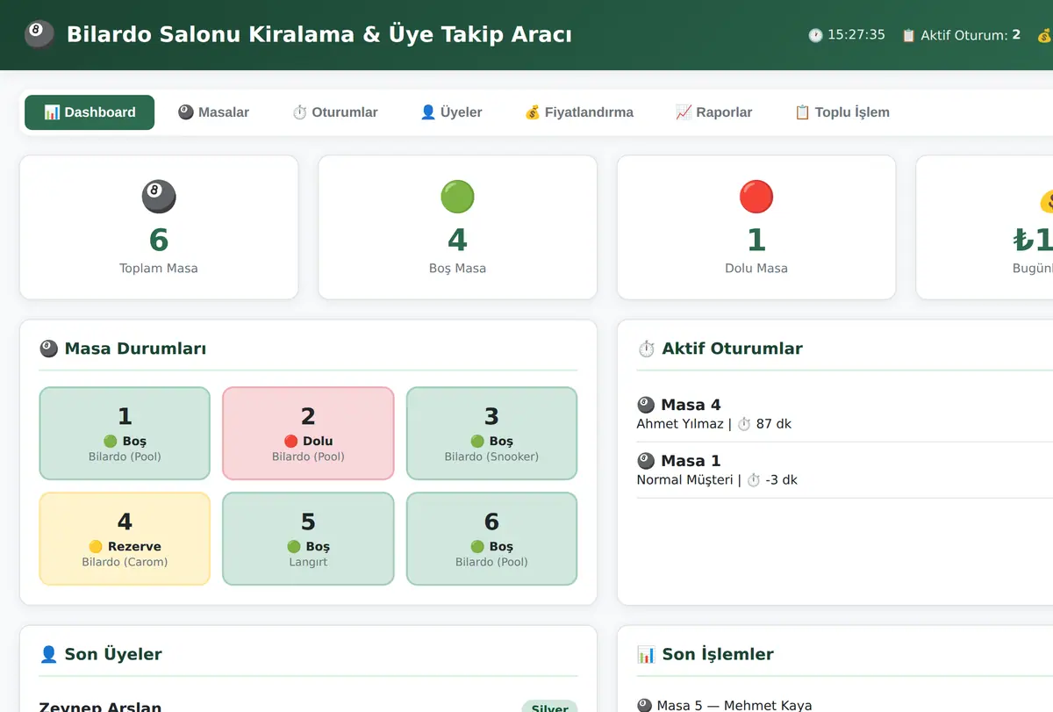The height and width of the screenshot is (712, 1053).
Task: Click the Masa 4 active session heading
Action: tap(678, 405)
